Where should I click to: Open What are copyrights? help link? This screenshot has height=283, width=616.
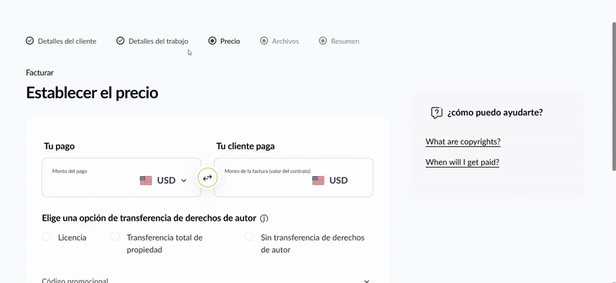click(464, 141)
